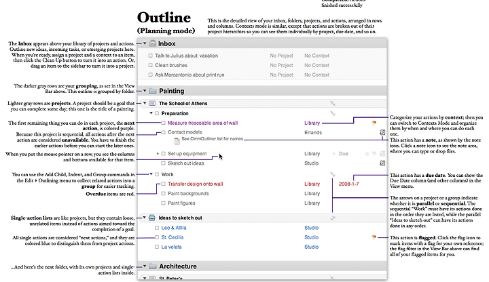
Task: Collapse the Inbox section
Action: (145, 43)
